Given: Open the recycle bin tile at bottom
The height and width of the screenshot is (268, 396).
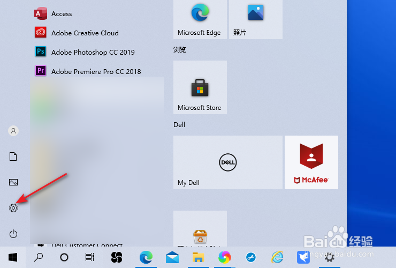Looking at the screenshot, I should click(x=200, y=229).
